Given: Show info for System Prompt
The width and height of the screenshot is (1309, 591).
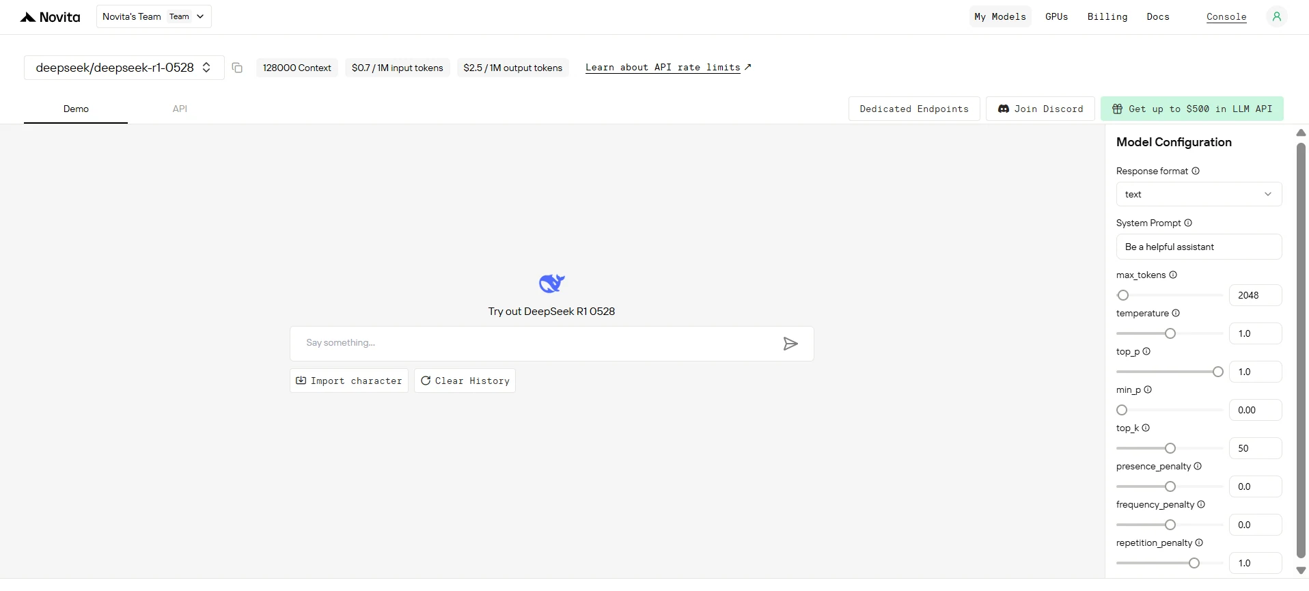Looking at the screenshot, I should point(1188,223).
